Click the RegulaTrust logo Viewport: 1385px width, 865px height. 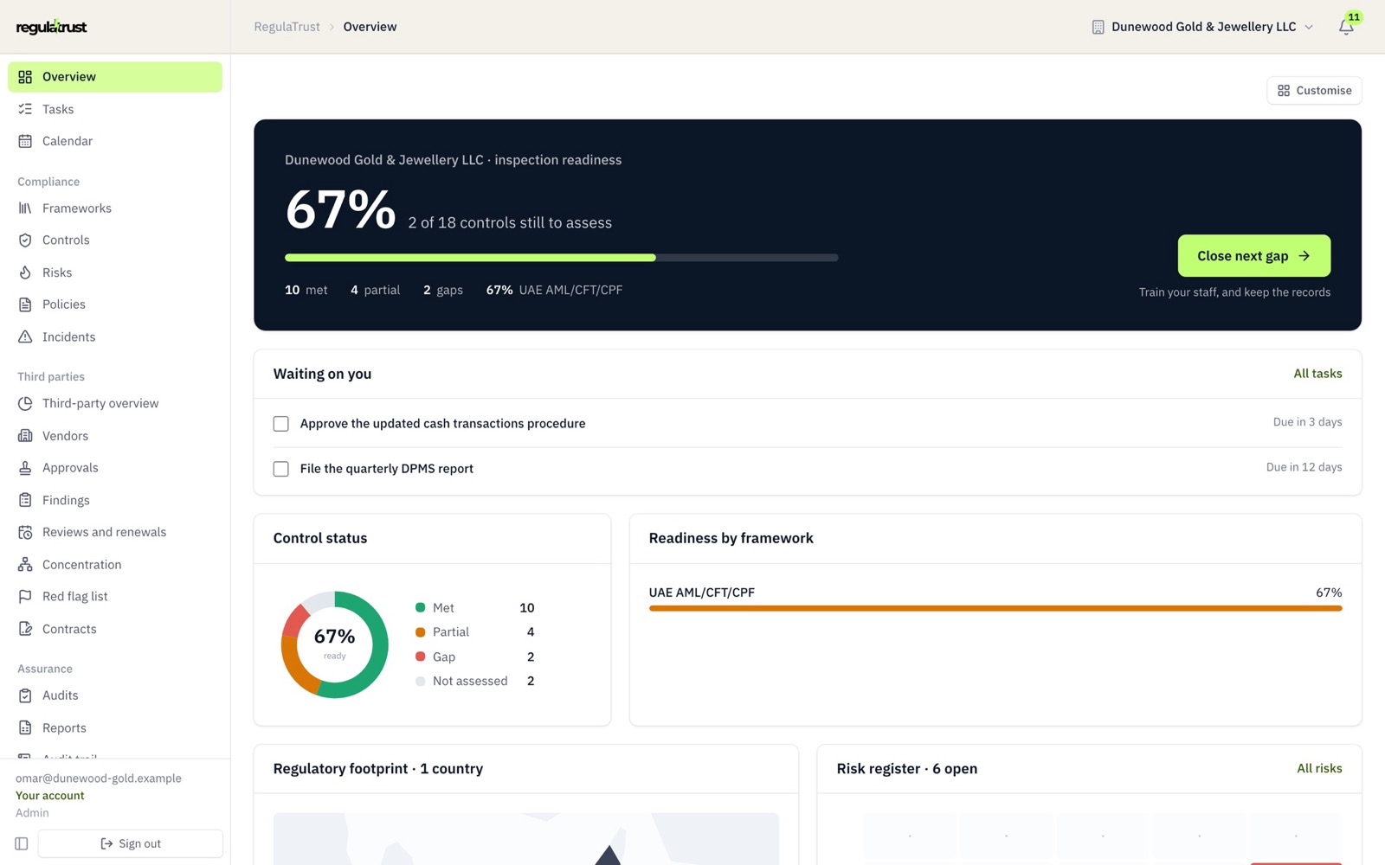coord(52,27)
